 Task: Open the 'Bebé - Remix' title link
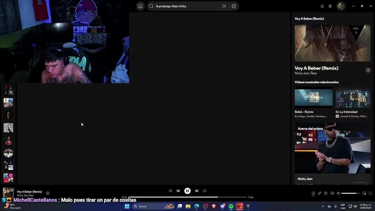(x=304, y=112)
